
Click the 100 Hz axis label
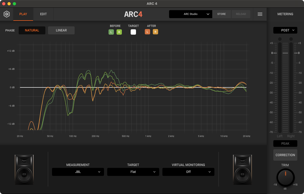point(73,136)
